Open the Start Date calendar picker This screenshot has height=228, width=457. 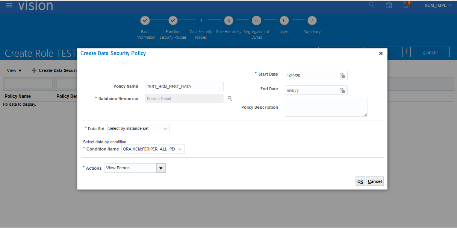[x=342, y=76]
